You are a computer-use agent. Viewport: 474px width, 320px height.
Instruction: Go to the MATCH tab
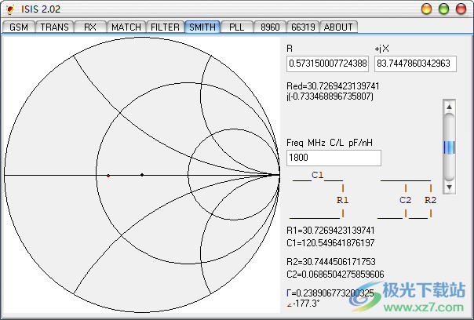[126, 27]
